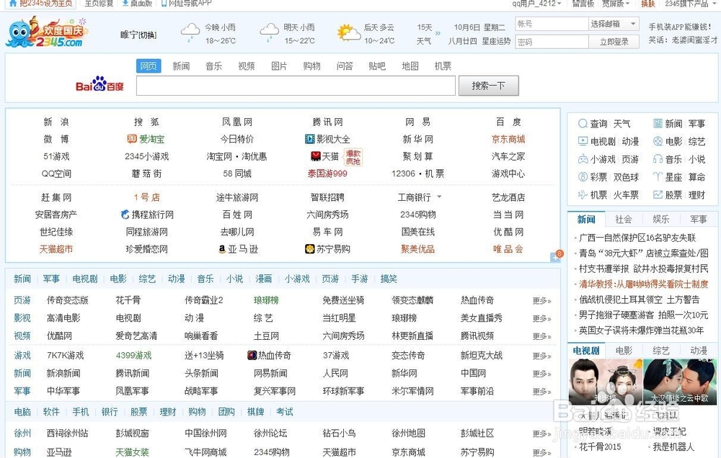Image resolution: width=721 pixels, height=458 pixels.
Task: Open the 大汉情缘之云中歌 thumbnail
Action: pyautogui.click(x=680, y=382)
